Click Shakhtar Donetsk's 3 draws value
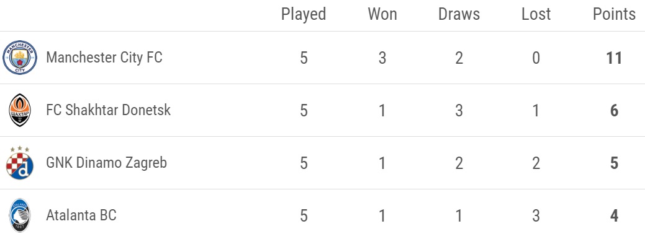Screen dimensions: 645x242 [x=459, y=110]
